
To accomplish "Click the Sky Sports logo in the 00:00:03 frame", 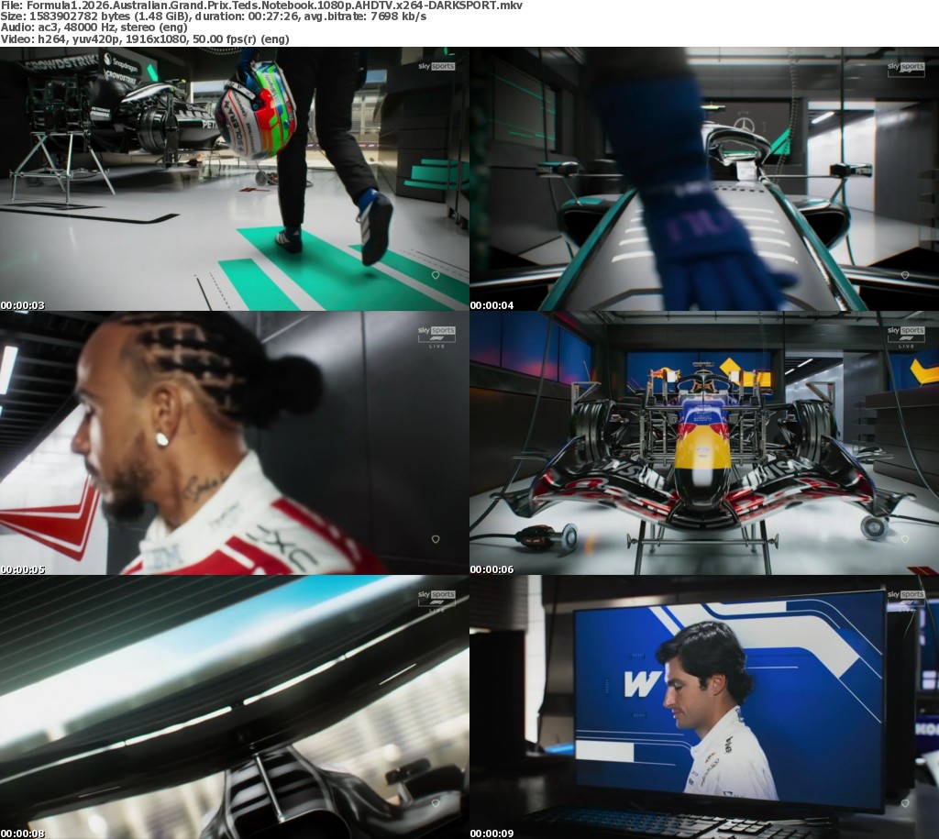I will [436, 67].
